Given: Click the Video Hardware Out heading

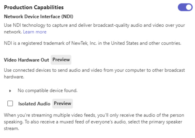Looking at the screenshot, I should pyautogui.click(x=26, y=60).
